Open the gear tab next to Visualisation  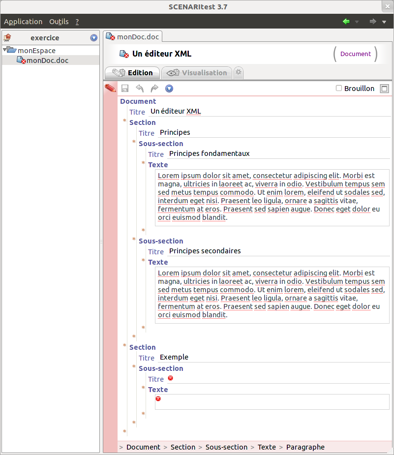pyautogui.click(x=238, y=72)
